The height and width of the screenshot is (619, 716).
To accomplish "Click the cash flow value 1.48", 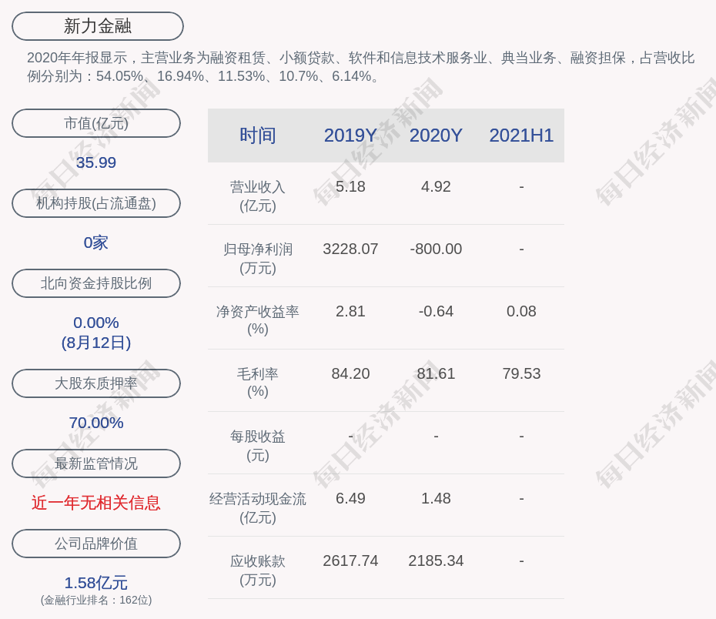I will click(x=436, y=498).
